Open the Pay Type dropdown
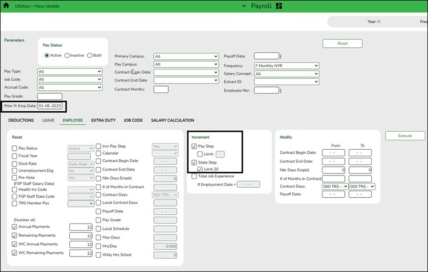The image size is (428, 272). click(x=69, y=72)
